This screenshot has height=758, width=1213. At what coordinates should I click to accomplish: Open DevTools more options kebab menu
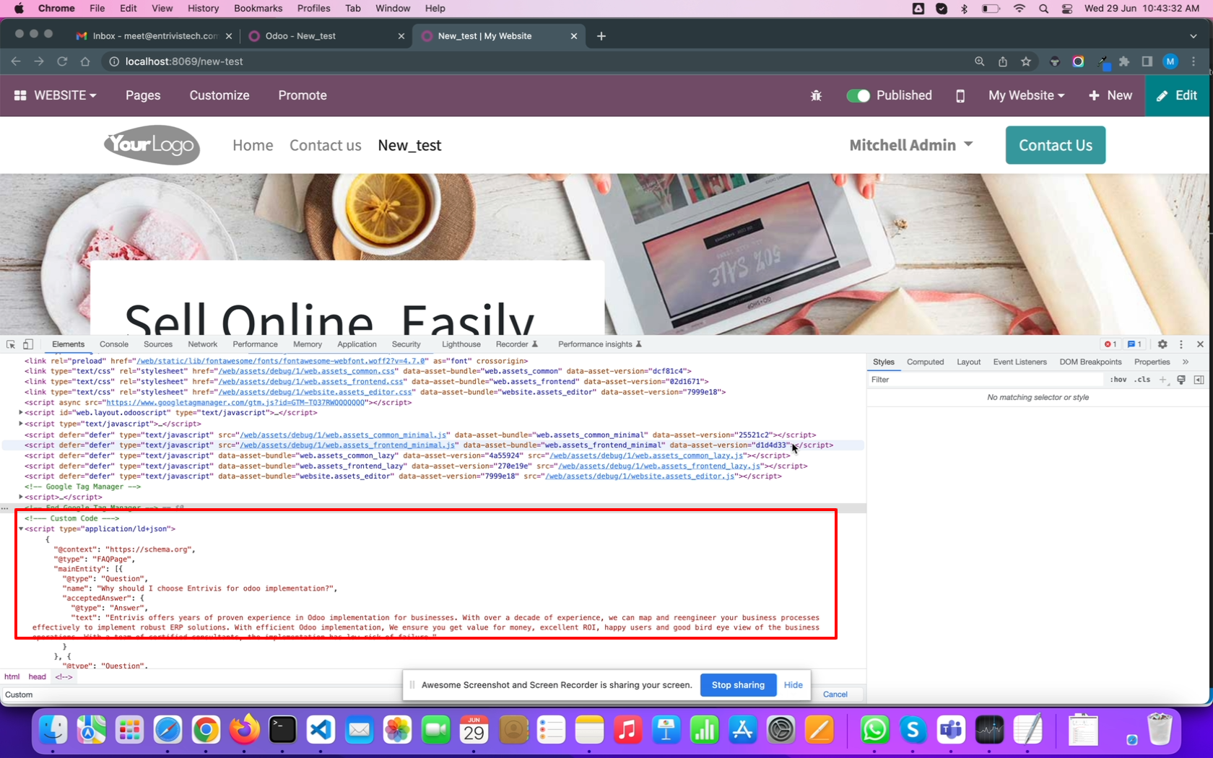pos(1181,344)
